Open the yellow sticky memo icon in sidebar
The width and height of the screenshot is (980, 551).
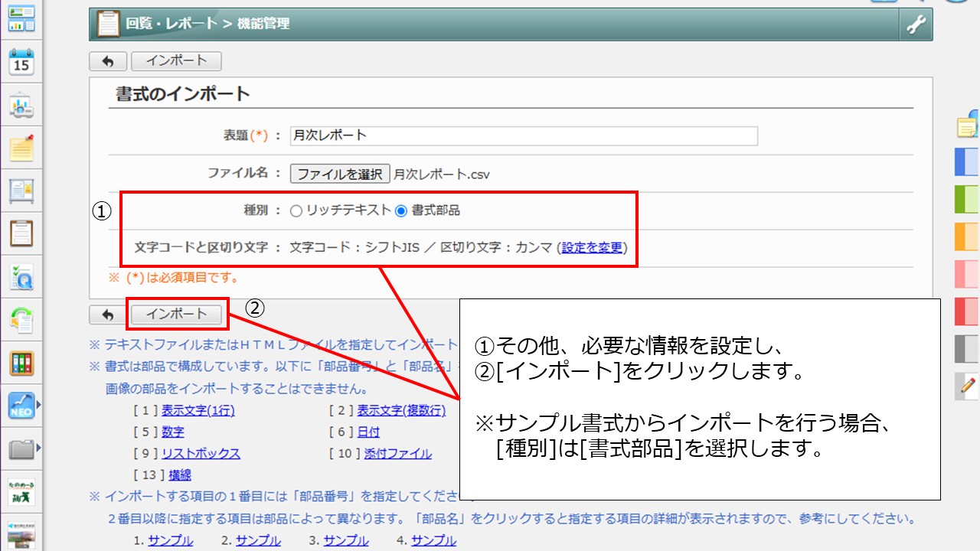[x=21, y=148]
